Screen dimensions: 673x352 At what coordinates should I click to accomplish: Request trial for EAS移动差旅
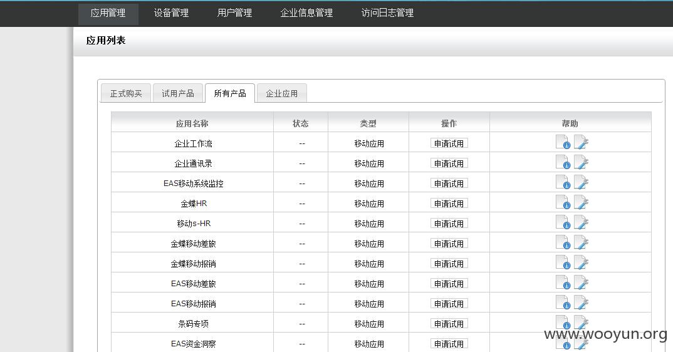449,284
